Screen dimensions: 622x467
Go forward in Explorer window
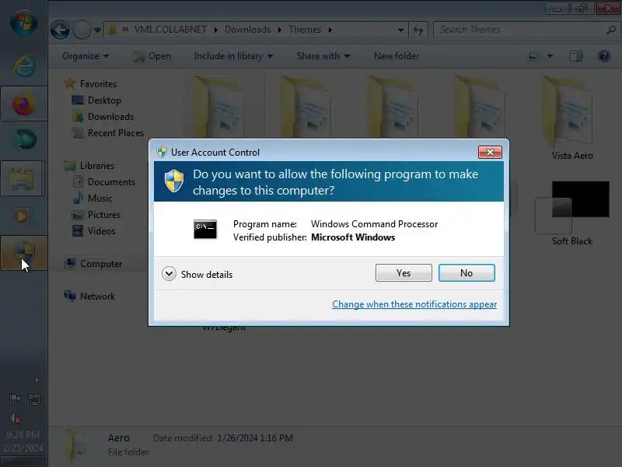tap(82, 30)
